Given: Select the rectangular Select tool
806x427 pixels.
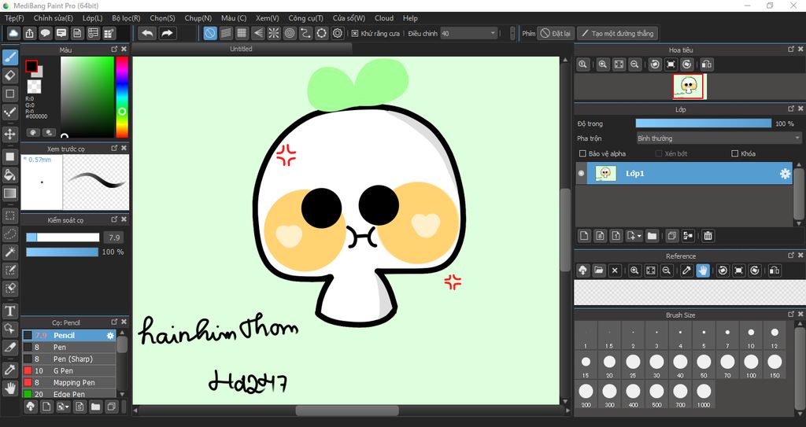Looking at the screenshot, I should point(9,215).
